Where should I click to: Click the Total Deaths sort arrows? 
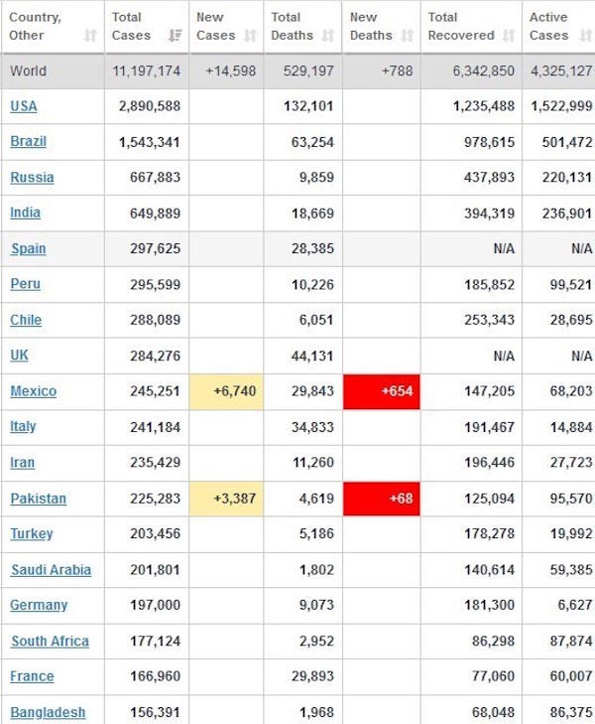(327, 36)
